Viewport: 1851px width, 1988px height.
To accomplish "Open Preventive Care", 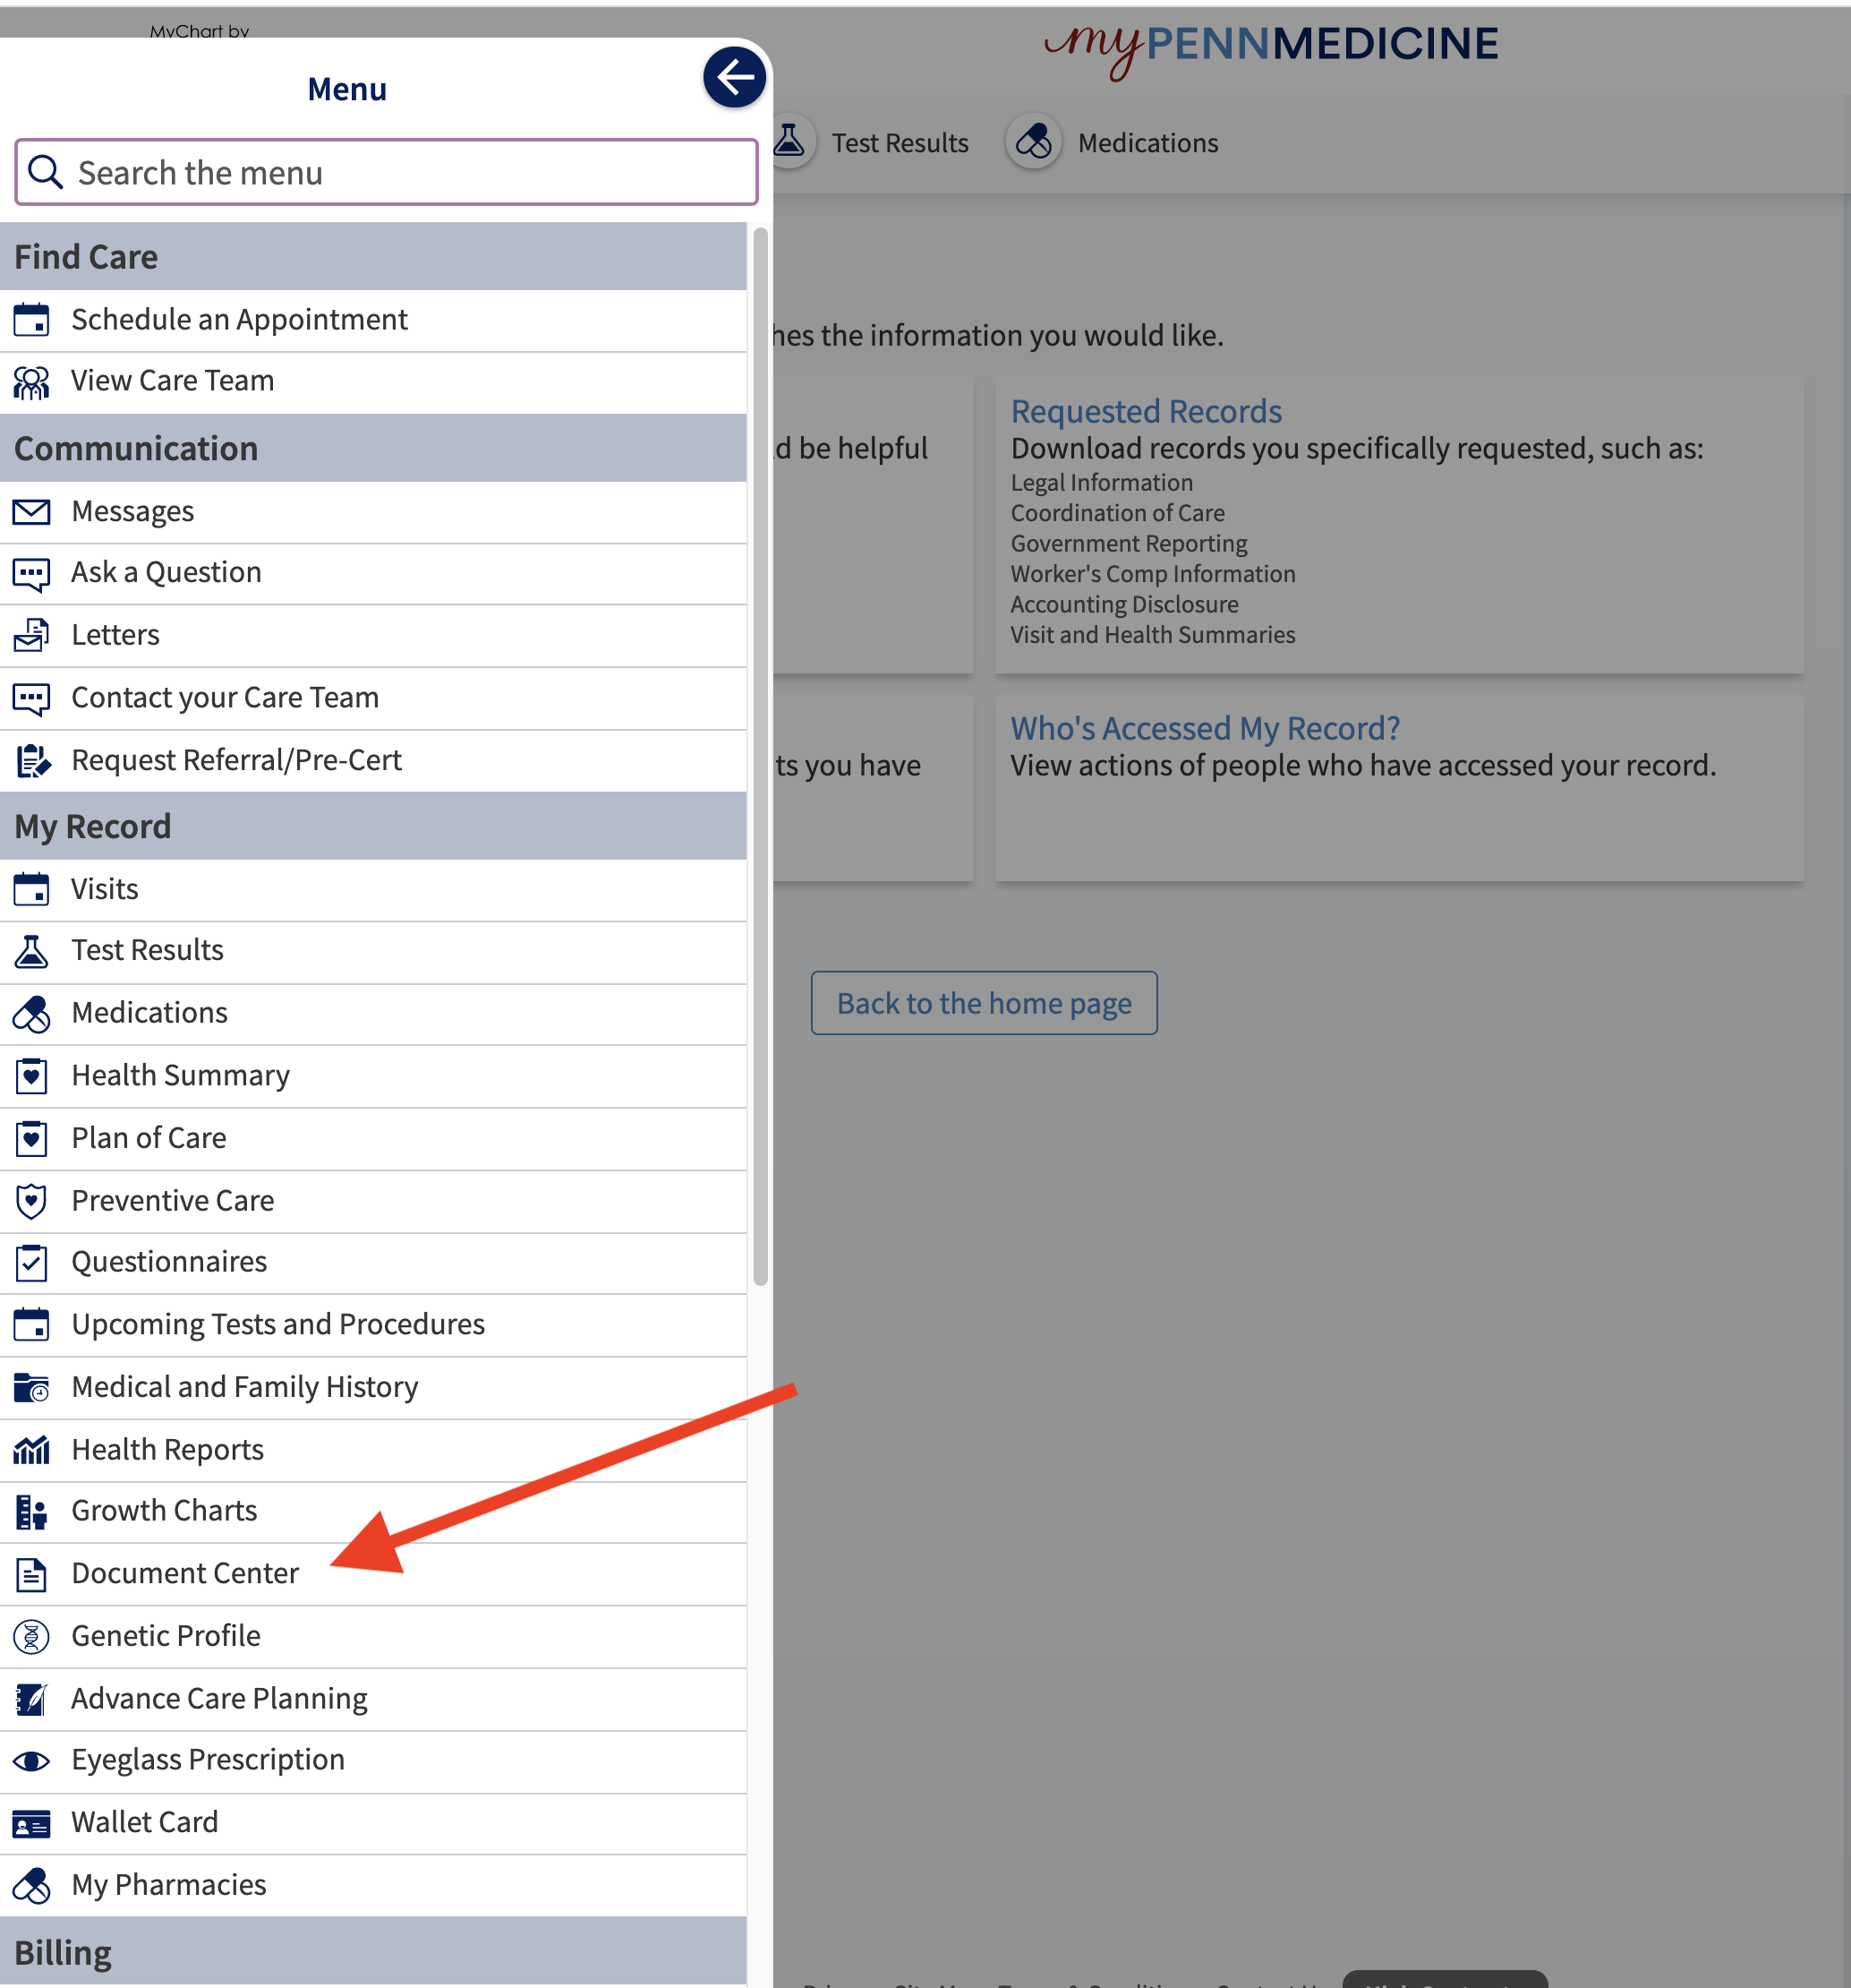I will tap(373, 1201).
